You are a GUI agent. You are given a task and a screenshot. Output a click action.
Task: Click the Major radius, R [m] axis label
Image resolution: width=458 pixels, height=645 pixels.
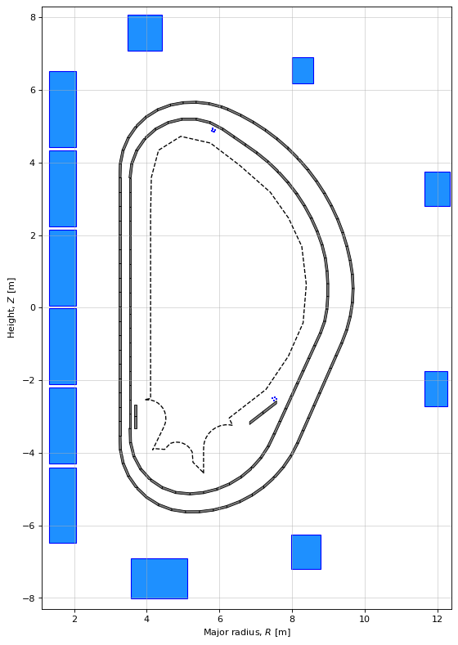point(247,632)
